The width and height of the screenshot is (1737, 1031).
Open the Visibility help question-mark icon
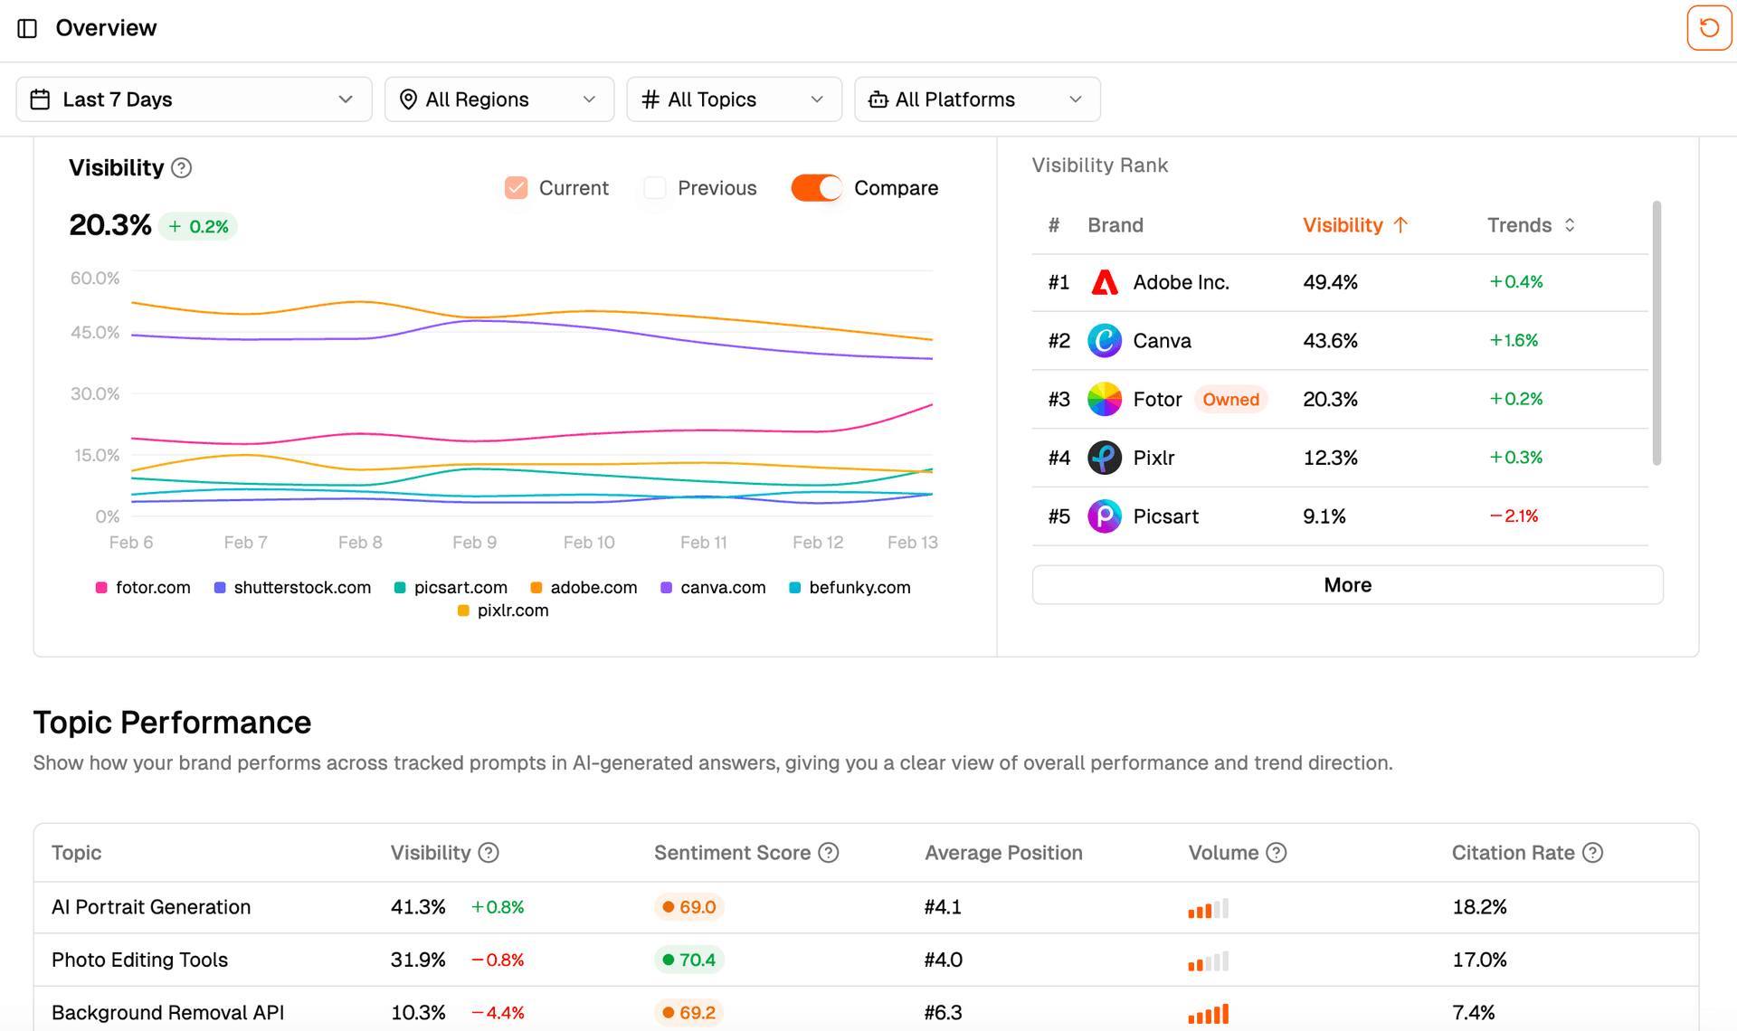coord(182,168)
